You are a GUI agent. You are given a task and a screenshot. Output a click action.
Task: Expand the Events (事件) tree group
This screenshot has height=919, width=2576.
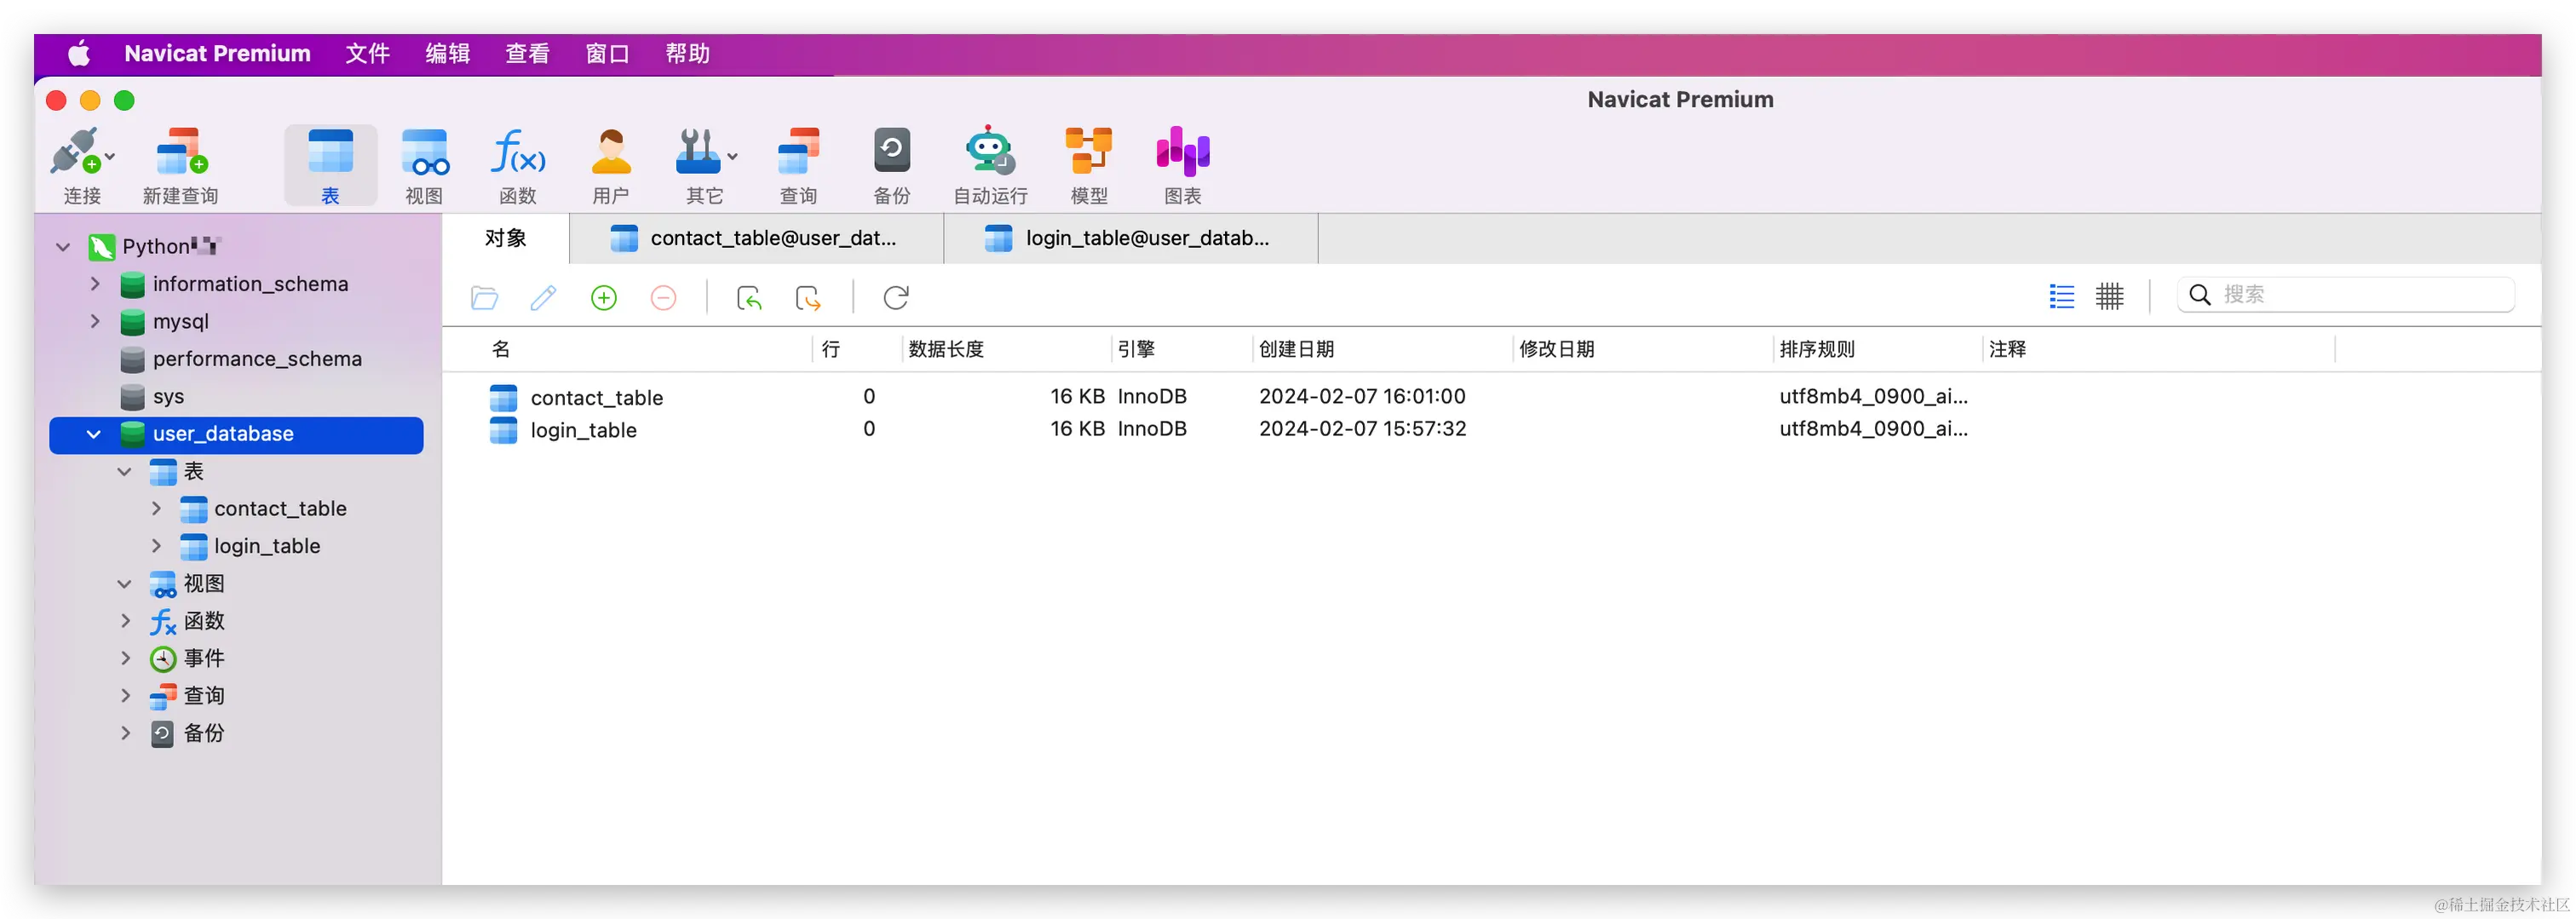click(125, 658)
